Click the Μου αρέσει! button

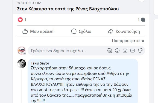(38, 31)
